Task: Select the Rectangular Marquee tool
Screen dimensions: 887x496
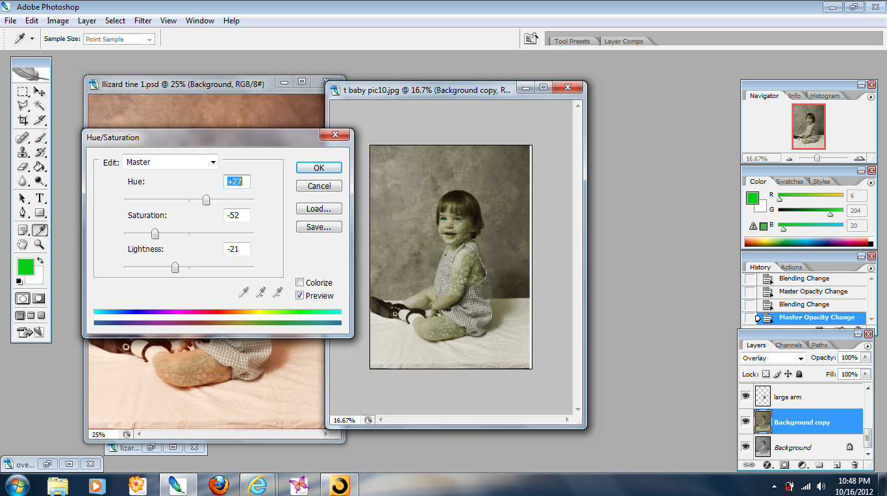Action: tap(23, 92)
